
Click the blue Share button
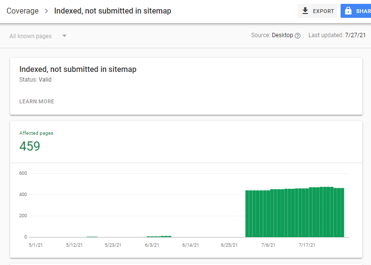356,11
